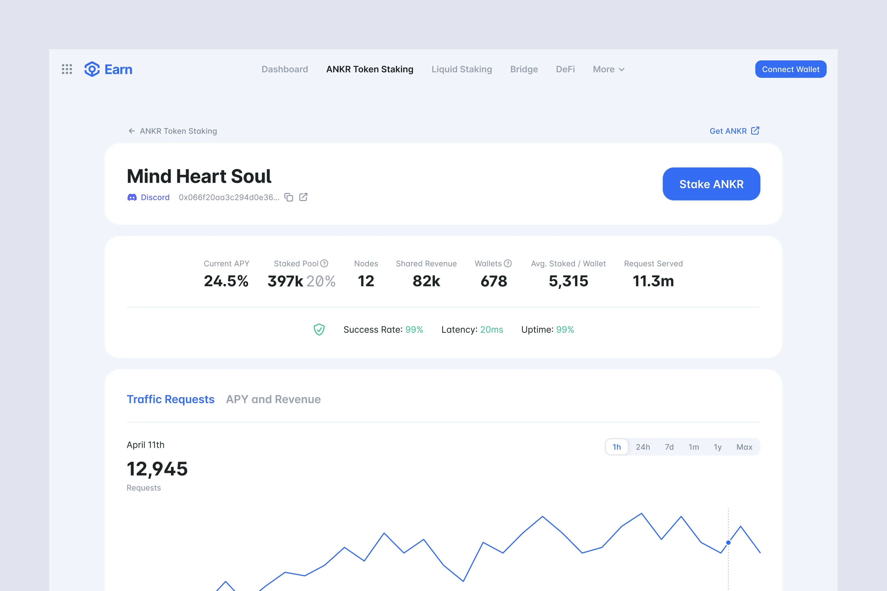Click the Ankr Earn logo
This screenshot has width=887, height=591.
point(108,69)
